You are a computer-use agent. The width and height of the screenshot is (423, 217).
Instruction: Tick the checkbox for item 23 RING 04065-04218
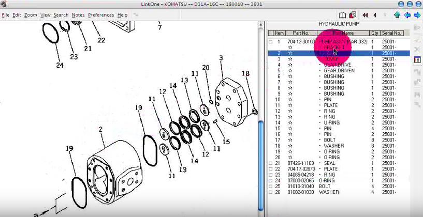tap(271, 175)
